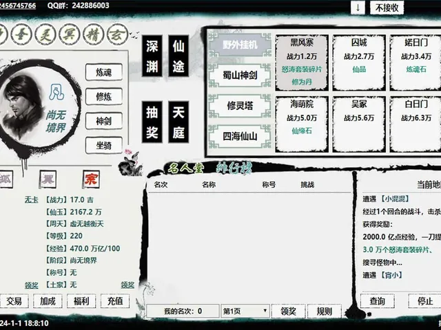Open the 坐骑 mount panel
The image size is (441, 330).
tap(104, 145)
